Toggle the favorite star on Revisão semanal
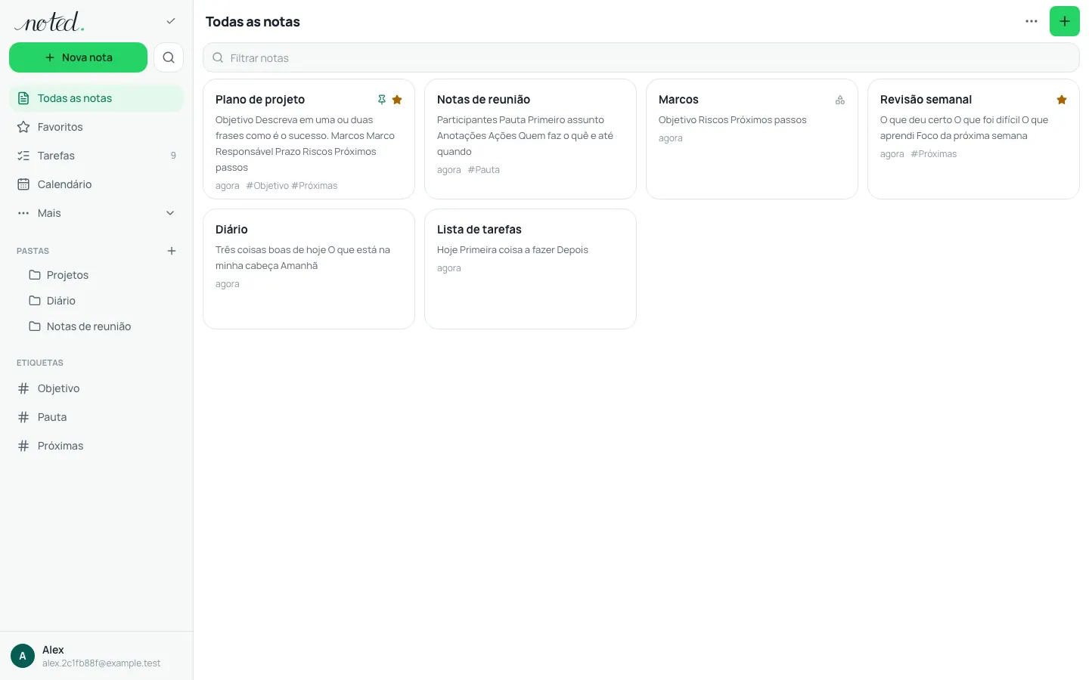The width and height of the screenshot is (1089, 680). pos(1062,100)
